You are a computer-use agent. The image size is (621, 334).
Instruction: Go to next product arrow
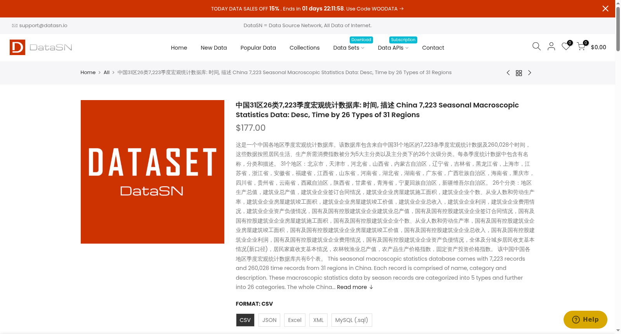[529, 73]
